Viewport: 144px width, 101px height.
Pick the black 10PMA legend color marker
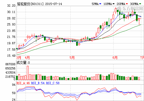114,4
